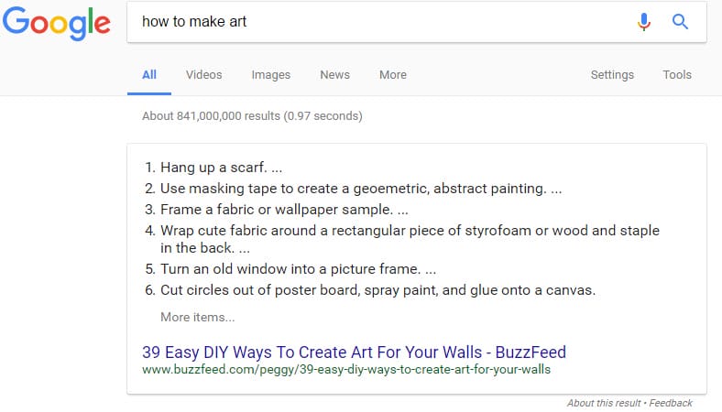
Task: Click the Feedback link below the snippet
Action: (671, 403)
